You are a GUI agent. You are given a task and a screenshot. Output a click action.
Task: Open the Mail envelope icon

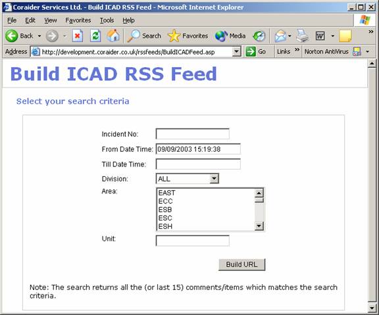[280, 36]
